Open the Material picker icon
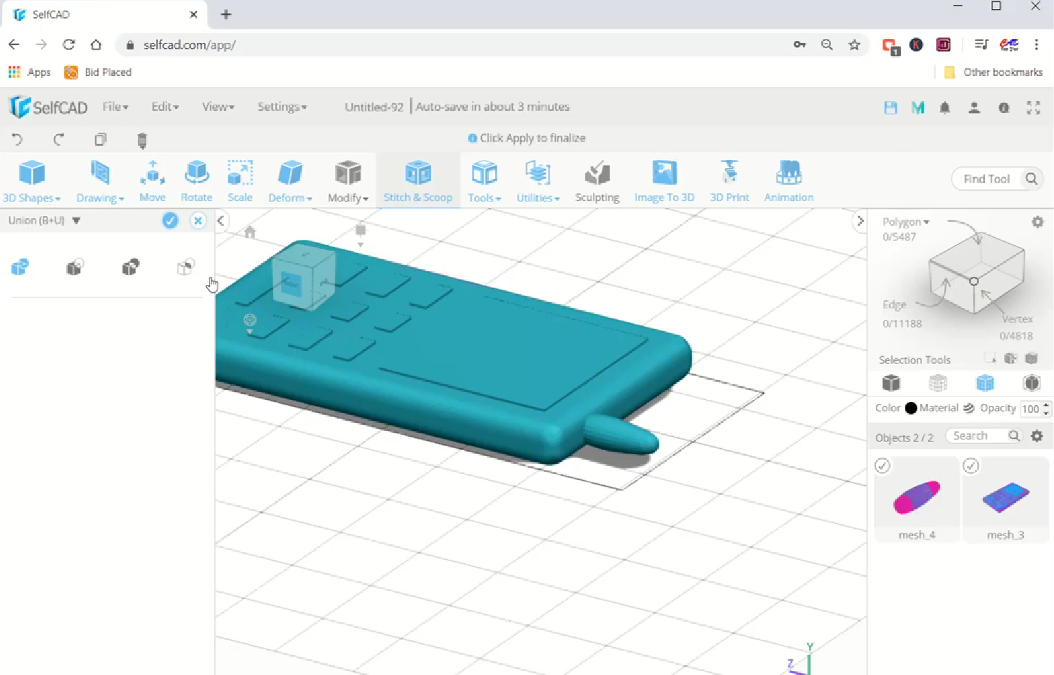Screen dimensions: 1054x675 pos(969,408)
